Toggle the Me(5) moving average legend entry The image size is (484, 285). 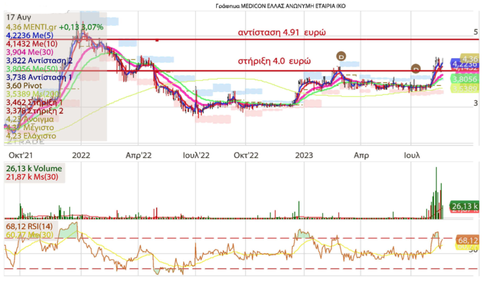pos(30,35)
